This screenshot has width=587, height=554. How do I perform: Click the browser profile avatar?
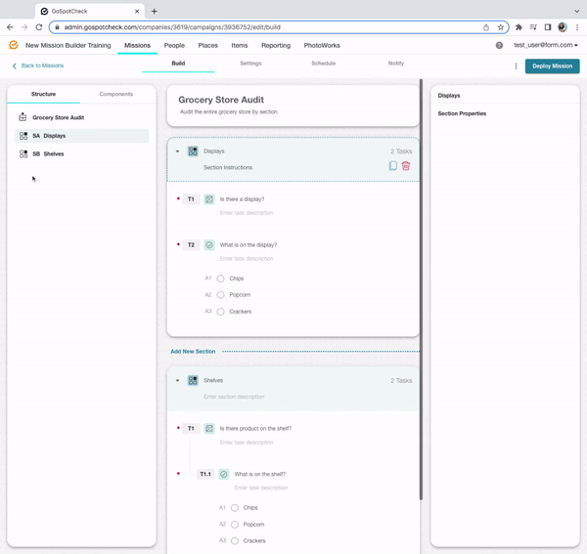563,27
